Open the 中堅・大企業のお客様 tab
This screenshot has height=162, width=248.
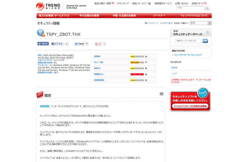[x=124, y=15]
